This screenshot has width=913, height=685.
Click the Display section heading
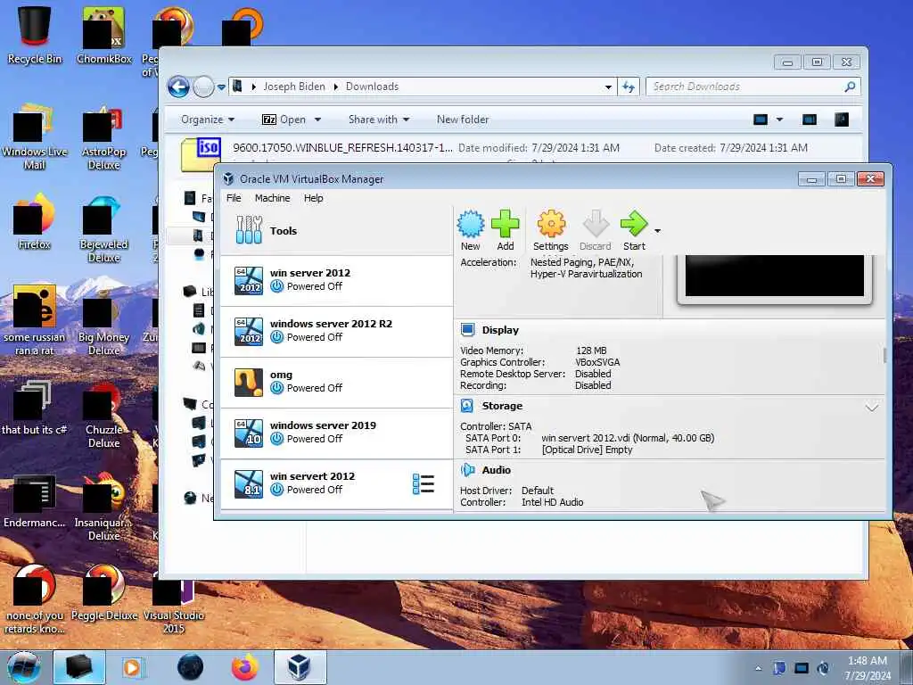pos(500,330)
